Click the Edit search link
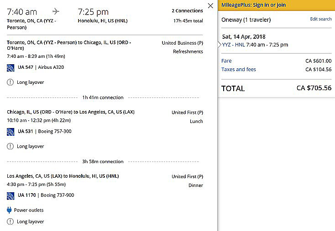This screenshot has width=335, height=231. [x=320, y=19]
